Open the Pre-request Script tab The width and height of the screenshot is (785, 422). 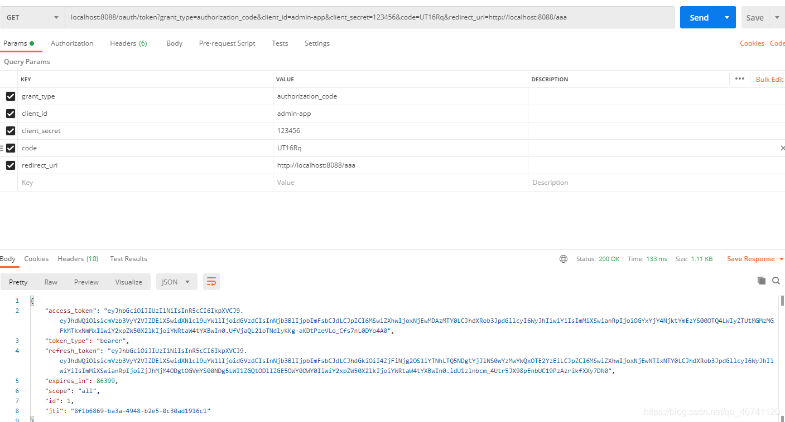coord(227,43)
